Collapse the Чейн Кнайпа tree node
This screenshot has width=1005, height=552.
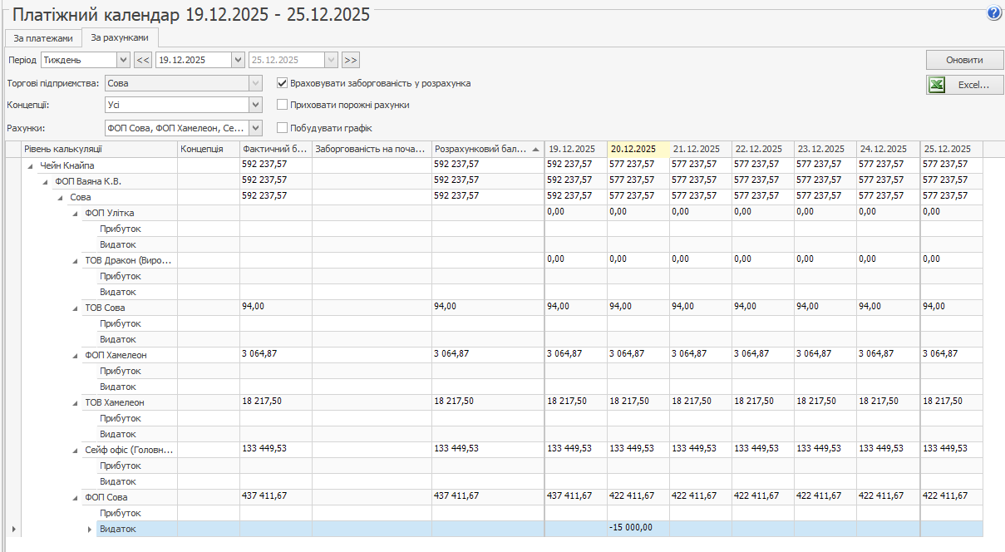(x=31, y=165)
